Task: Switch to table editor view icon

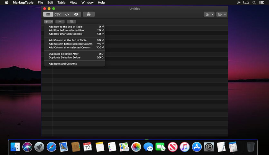Action: [x=48, y=14]
